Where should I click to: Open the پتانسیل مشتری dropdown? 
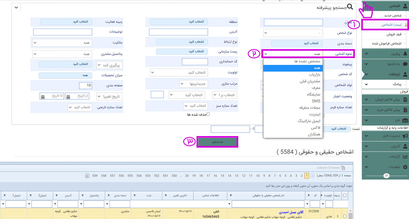(62, 54)
